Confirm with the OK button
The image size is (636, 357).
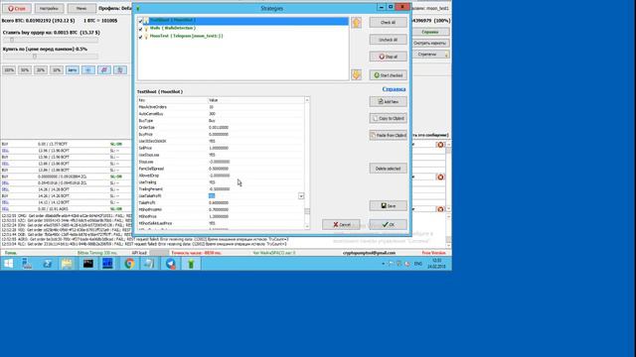[x=388, y=224]
